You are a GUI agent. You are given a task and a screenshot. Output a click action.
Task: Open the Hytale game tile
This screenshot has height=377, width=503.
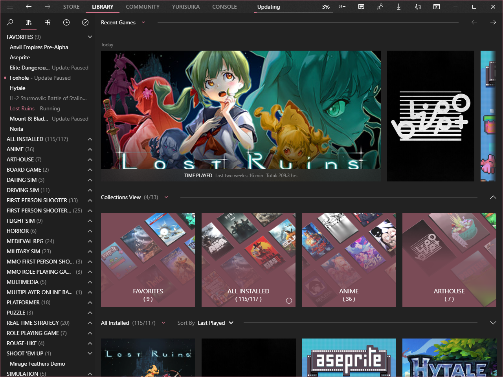[449, 358]
